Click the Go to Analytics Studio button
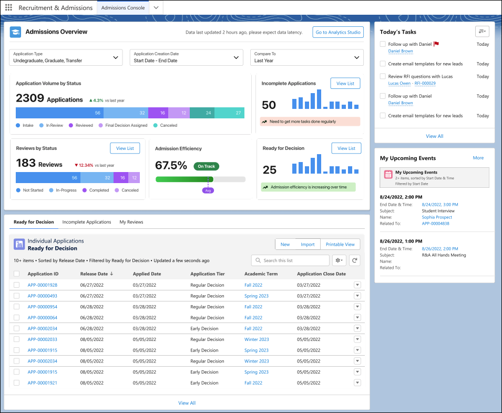502x413 pixels. 338,32
